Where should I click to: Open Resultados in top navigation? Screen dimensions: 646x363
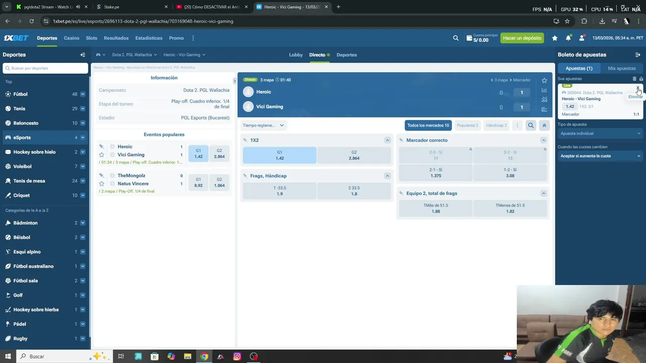pyautogui.click(x=116, y=38)
